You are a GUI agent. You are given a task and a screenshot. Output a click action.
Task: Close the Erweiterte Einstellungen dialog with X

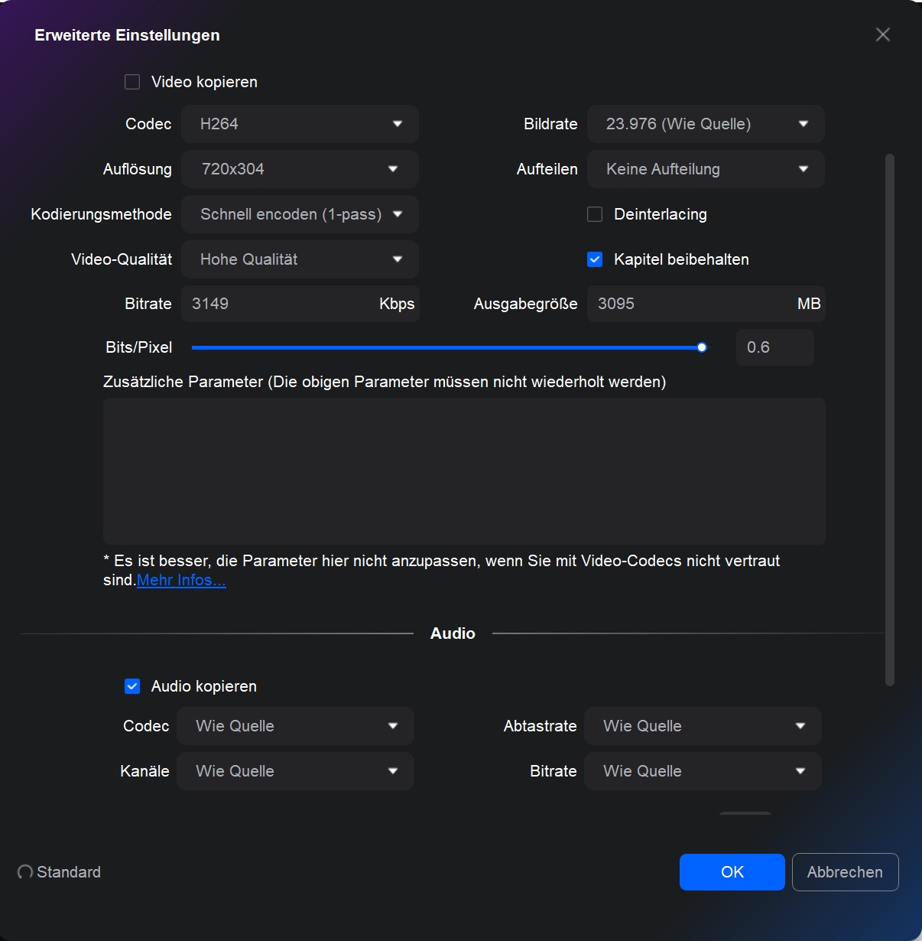coord(883,34)
